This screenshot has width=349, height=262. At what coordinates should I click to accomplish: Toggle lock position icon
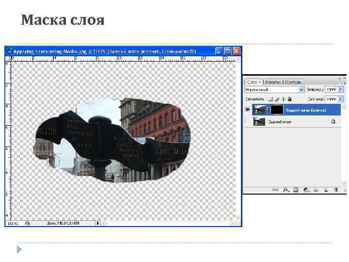click(284, 99)
